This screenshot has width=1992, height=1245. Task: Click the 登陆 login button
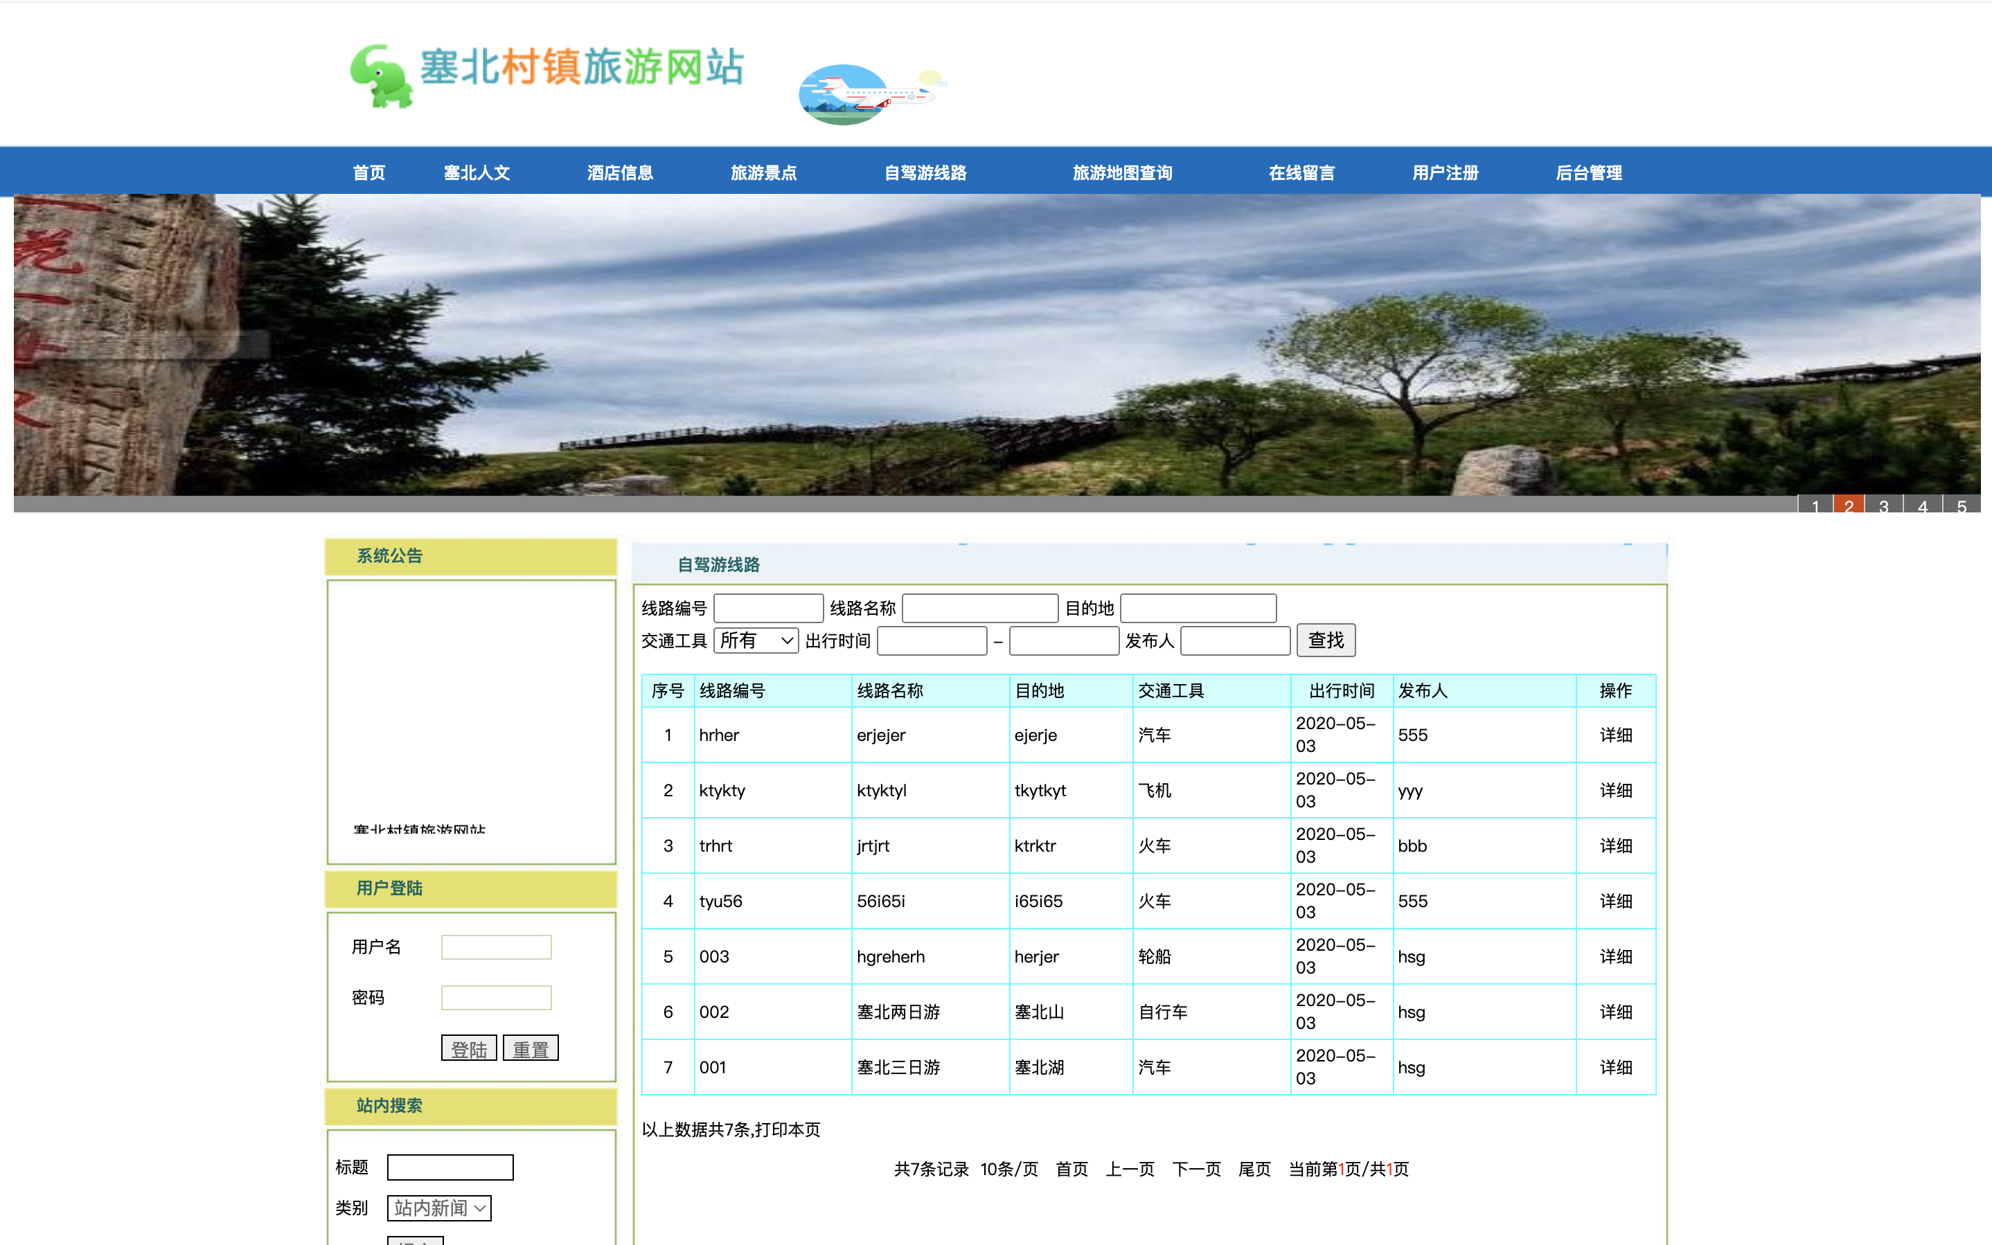tap(468, 1048)
